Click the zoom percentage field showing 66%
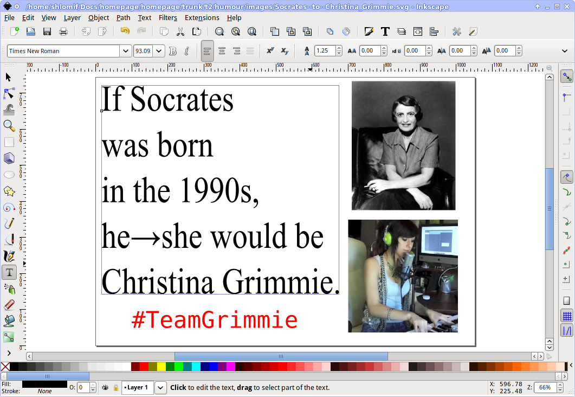Screen dimensions: 575x397 546,387
